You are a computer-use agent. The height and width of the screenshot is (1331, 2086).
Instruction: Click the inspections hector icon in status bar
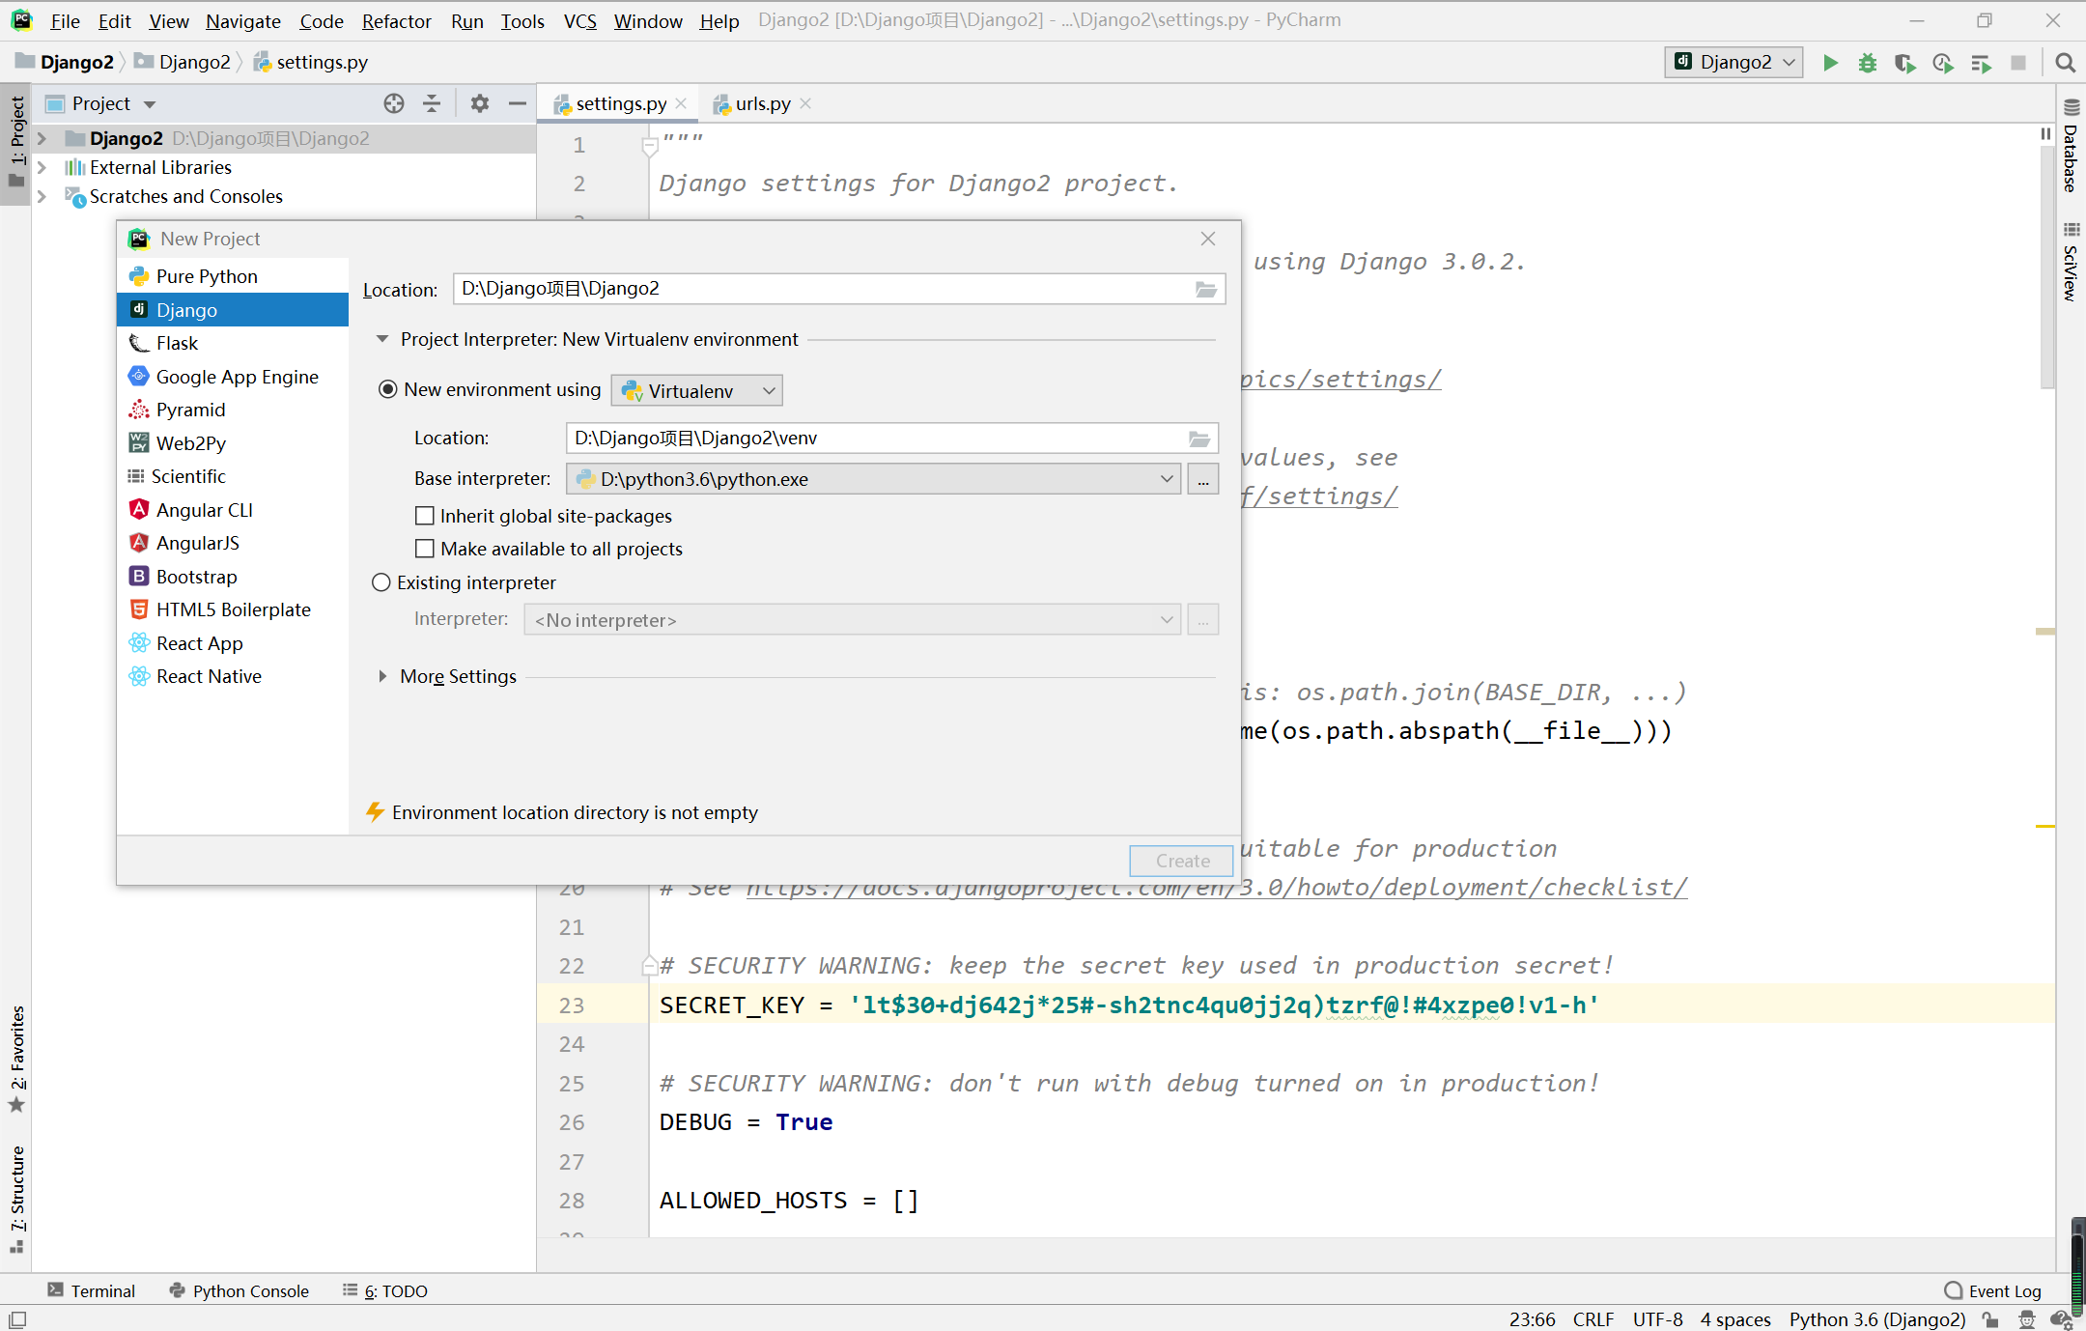tap(2027, 1319)
